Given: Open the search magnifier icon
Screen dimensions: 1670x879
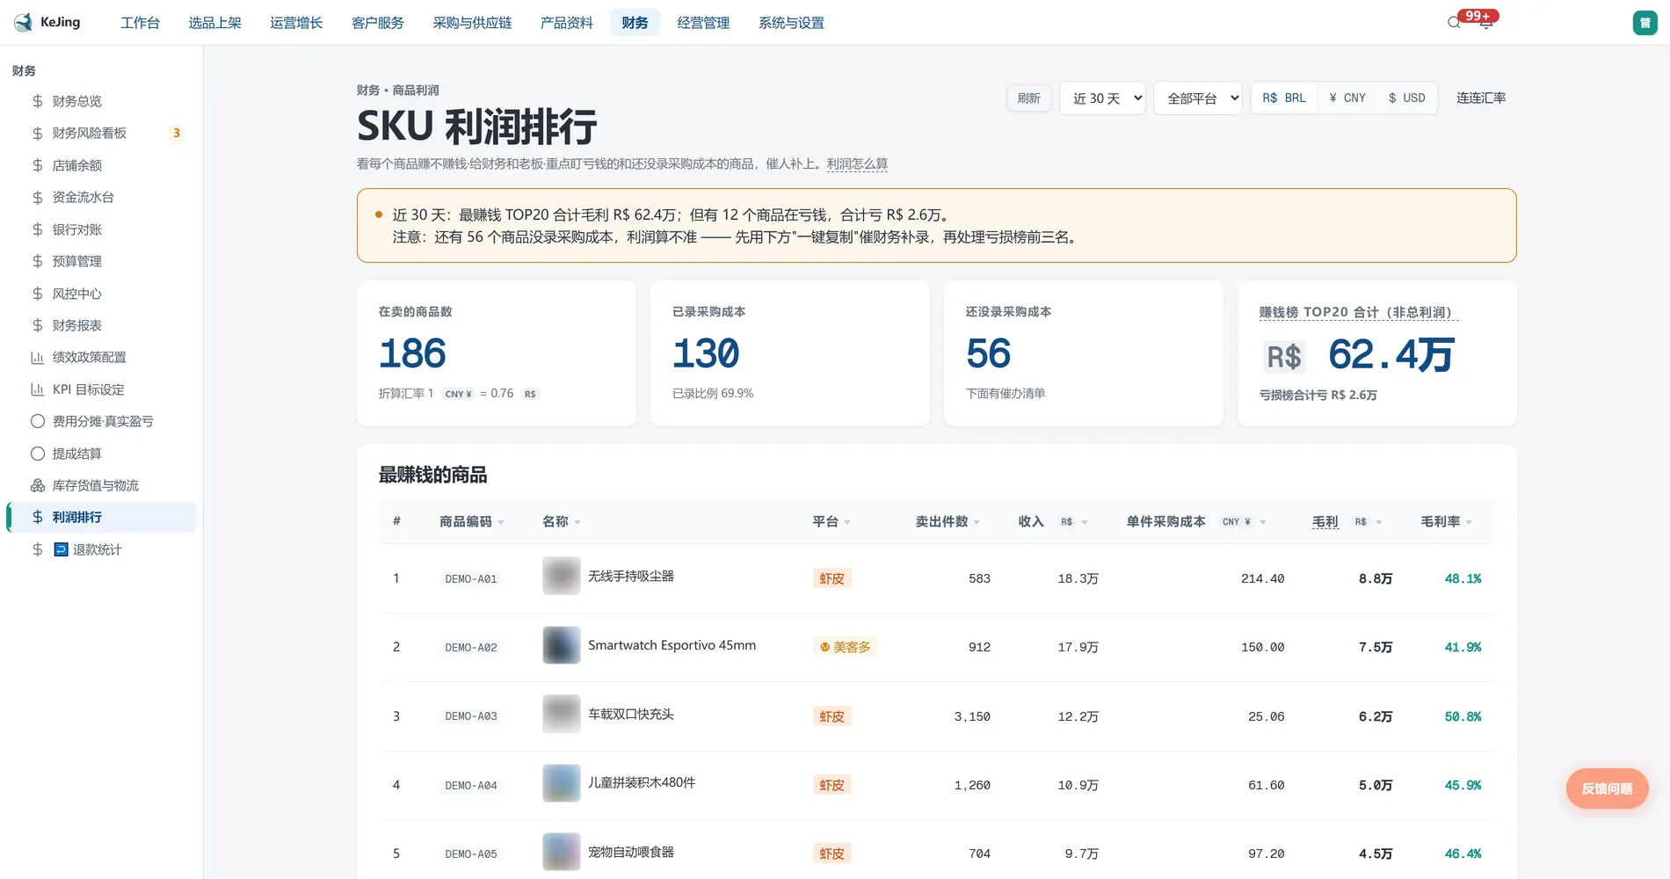Looking at the screenshot, I should click(1454, 23).
